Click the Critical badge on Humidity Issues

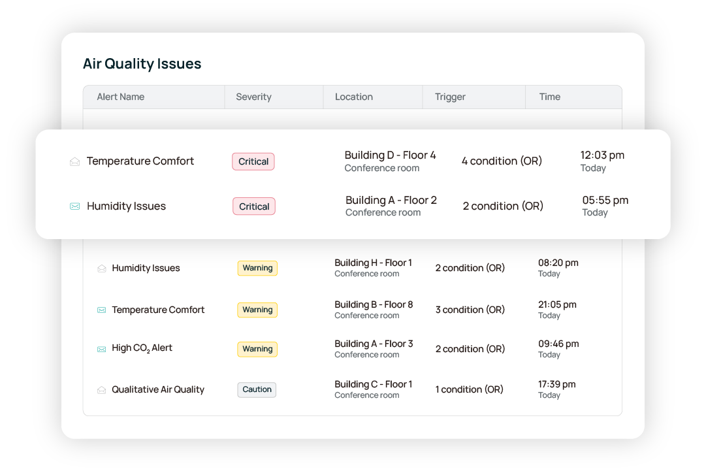tap(253, 206)
